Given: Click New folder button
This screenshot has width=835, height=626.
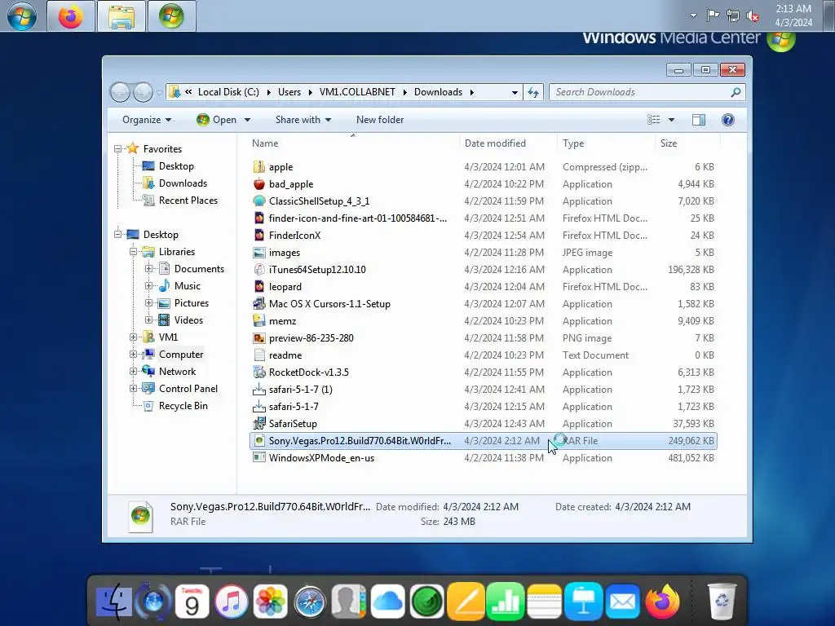Looking at the screenshot, I should (x=380, y=120).
